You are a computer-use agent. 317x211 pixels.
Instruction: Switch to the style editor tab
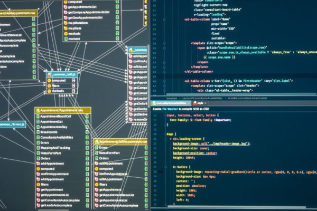tap(200, 103)
